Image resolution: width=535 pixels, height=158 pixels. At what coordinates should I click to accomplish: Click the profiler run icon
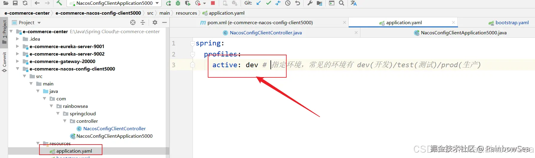tap(198, 3)
